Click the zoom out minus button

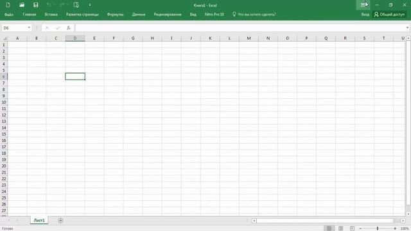[360, 228]
